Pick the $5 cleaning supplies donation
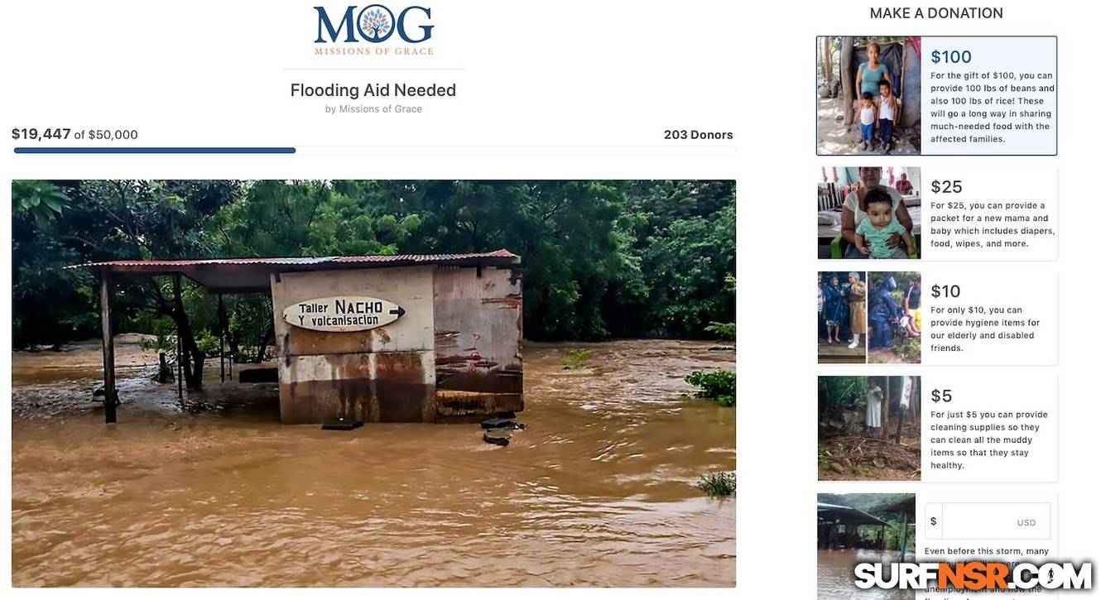Image resolution: width=1101 pixels, height=600 pixels. click(936, 428)
